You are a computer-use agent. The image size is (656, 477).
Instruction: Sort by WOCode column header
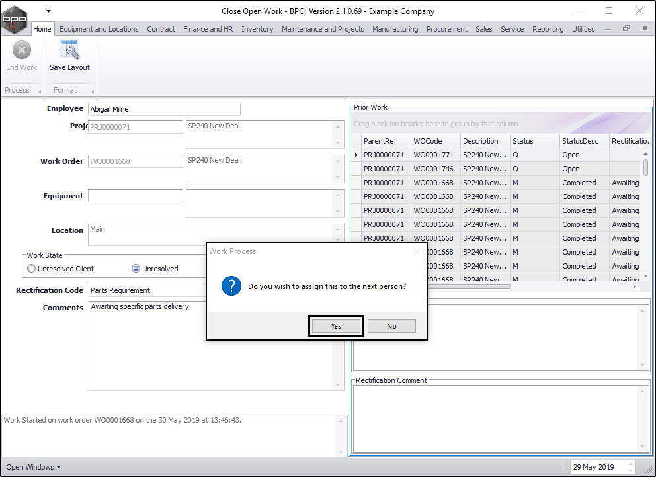pyautogui.click(x=435, y=141)
